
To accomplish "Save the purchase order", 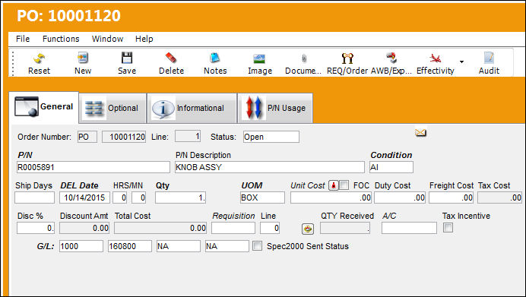I will tap(127, 58).
